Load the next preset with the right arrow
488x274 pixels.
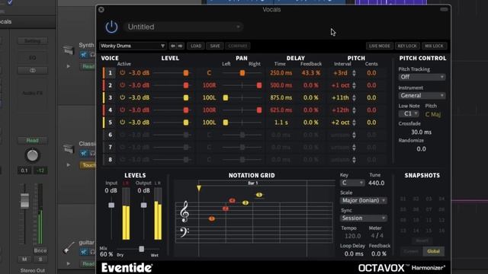(180, 46)
